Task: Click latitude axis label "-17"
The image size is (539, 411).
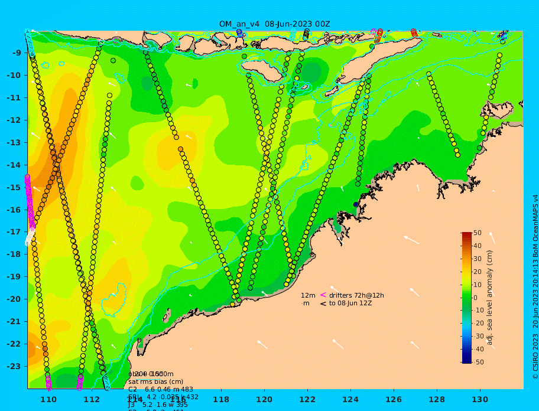Action: (x=14, y=231)
